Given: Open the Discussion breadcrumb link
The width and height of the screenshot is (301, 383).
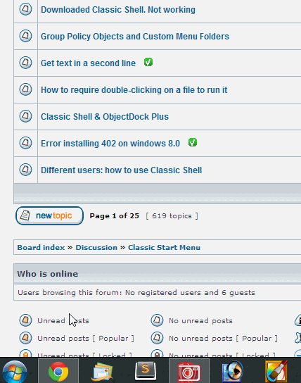Looking at the screenshot, I should click(x=96, y=247).
